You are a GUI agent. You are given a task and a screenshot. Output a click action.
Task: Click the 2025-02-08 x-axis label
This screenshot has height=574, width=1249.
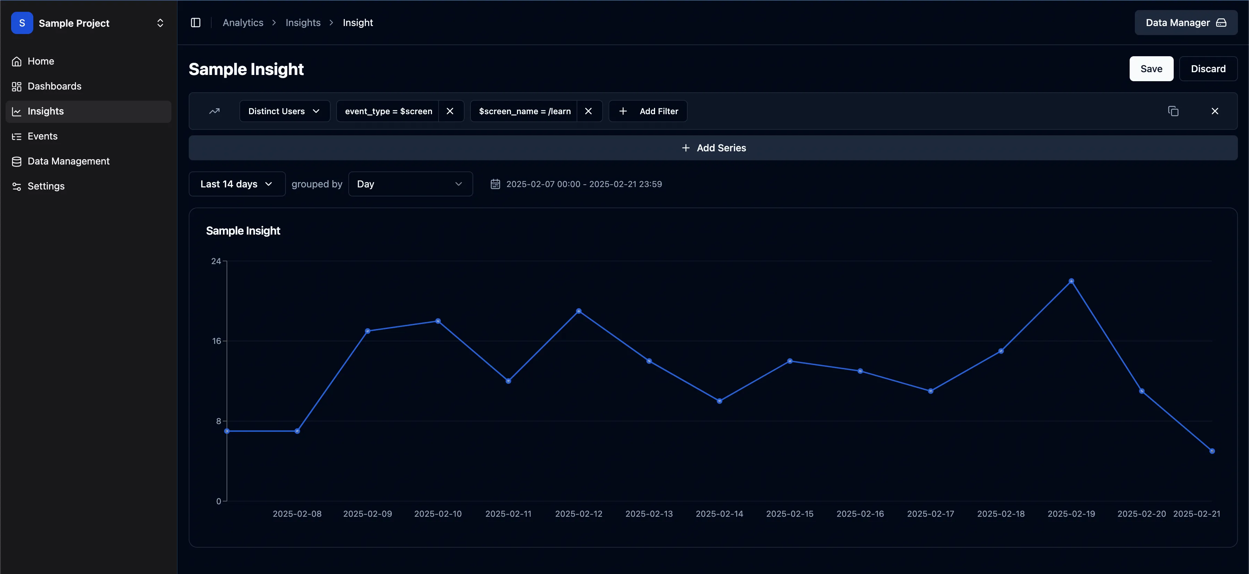(297, 514)
